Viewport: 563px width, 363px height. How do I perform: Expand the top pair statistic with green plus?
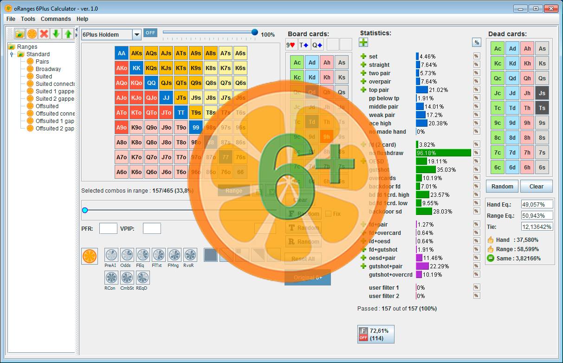(363, 90)
